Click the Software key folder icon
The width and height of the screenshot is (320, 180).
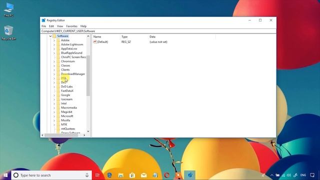tap(54, 36)
